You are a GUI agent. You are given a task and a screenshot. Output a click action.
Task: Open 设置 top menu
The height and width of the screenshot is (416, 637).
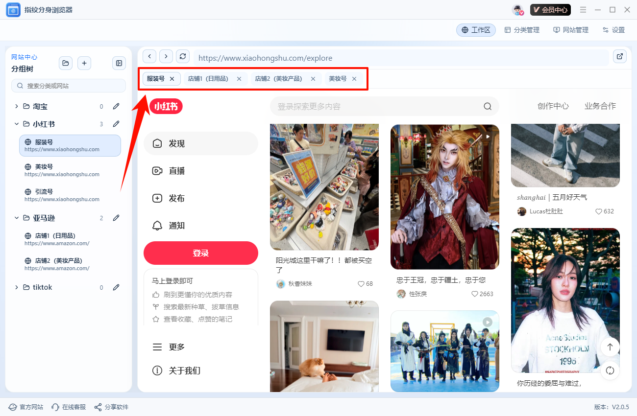(613, 30)
